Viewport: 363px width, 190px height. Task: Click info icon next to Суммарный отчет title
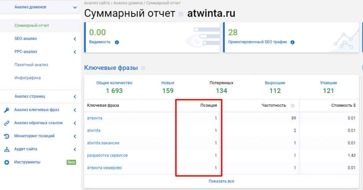click(181, 14)
